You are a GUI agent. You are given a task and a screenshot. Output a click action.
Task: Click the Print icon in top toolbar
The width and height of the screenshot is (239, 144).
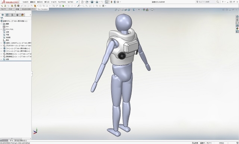(x=97, y=2)
